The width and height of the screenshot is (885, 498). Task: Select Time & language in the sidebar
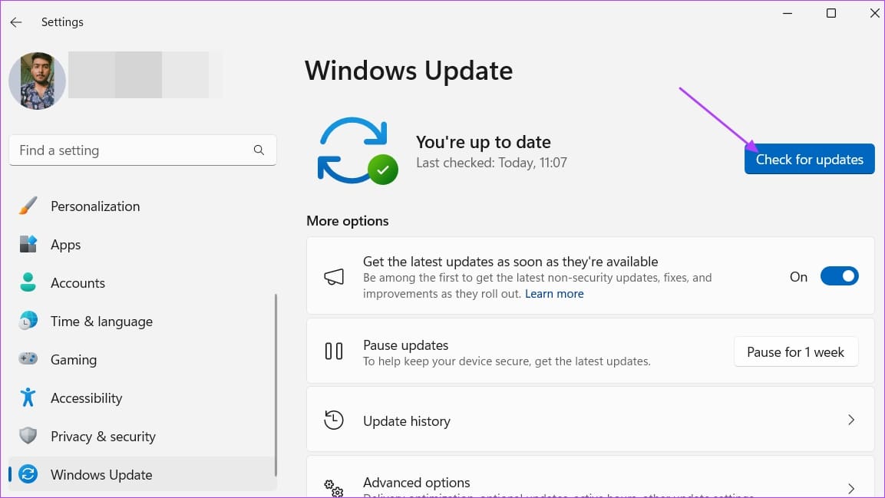[x=101, y=321]
